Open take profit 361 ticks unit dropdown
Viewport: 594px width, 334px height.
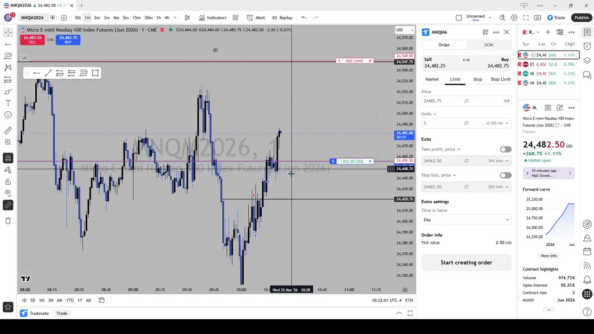499,161
